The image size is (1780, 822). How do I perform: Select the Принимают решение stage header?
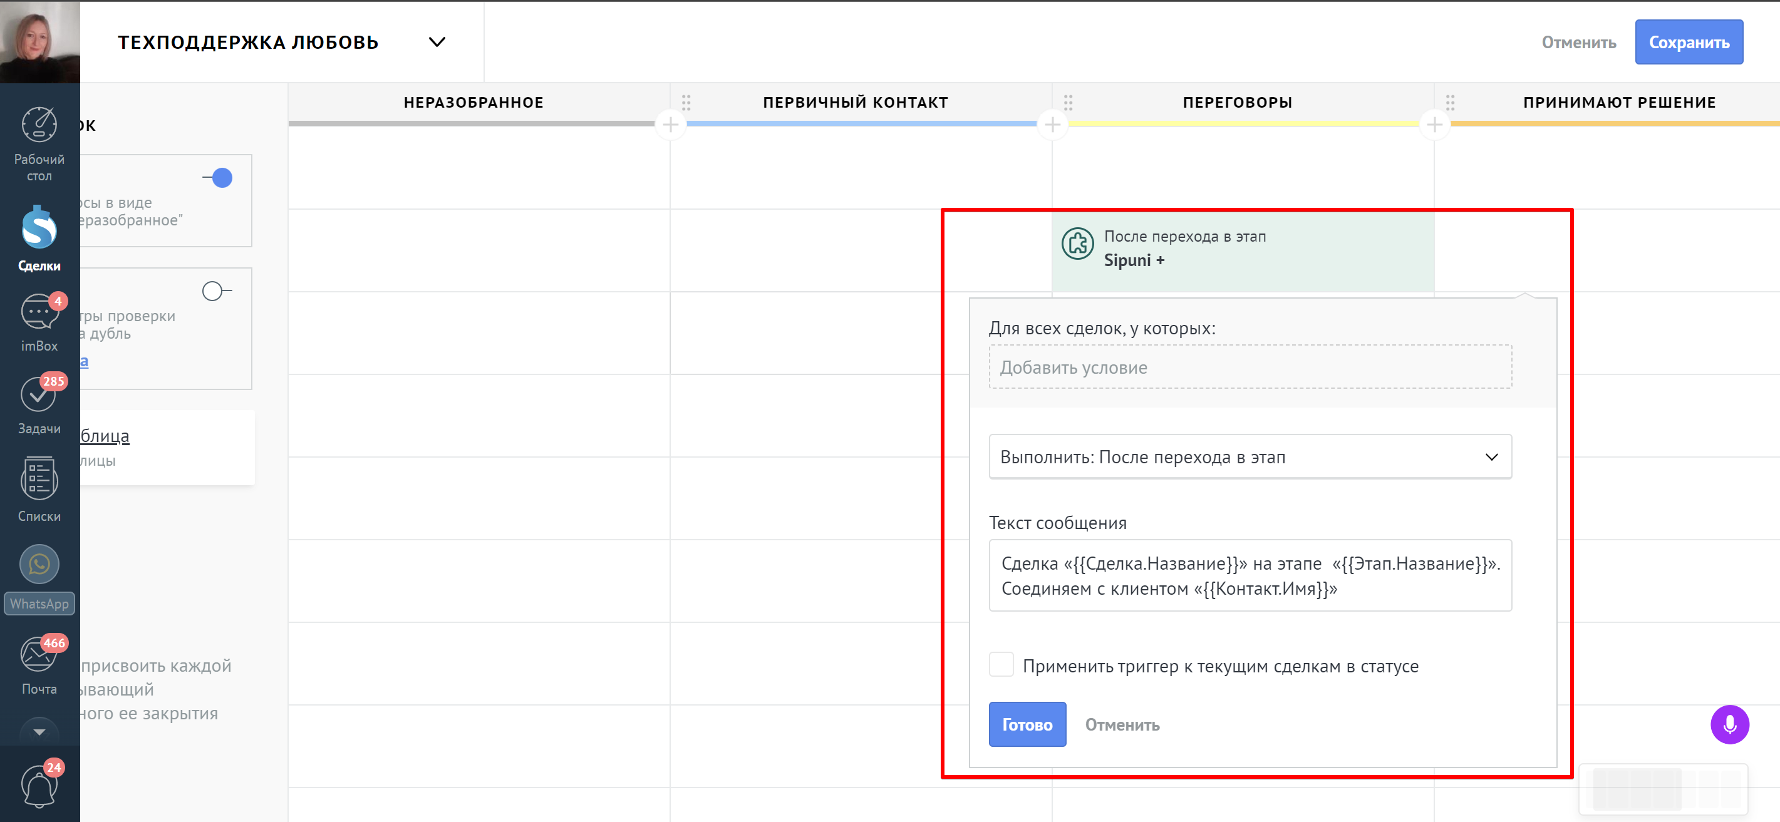point(1620,102)
